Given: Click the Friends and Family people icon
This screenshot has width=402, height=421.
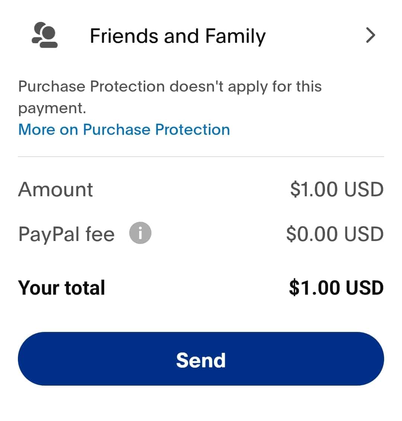Looking at the screenshot, I should [45, 35].
